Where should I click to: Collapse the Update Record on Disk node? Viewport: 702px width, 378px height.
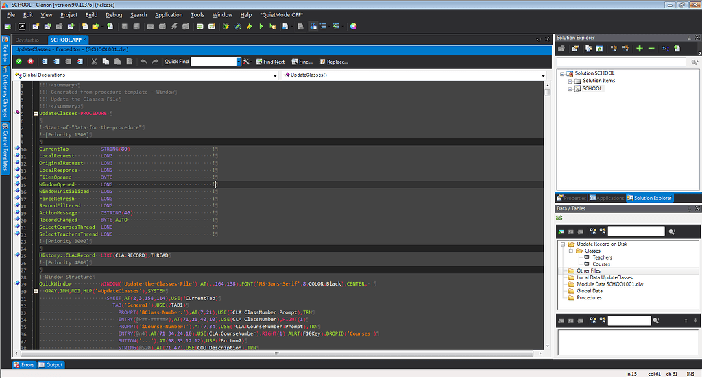point(562,244)
